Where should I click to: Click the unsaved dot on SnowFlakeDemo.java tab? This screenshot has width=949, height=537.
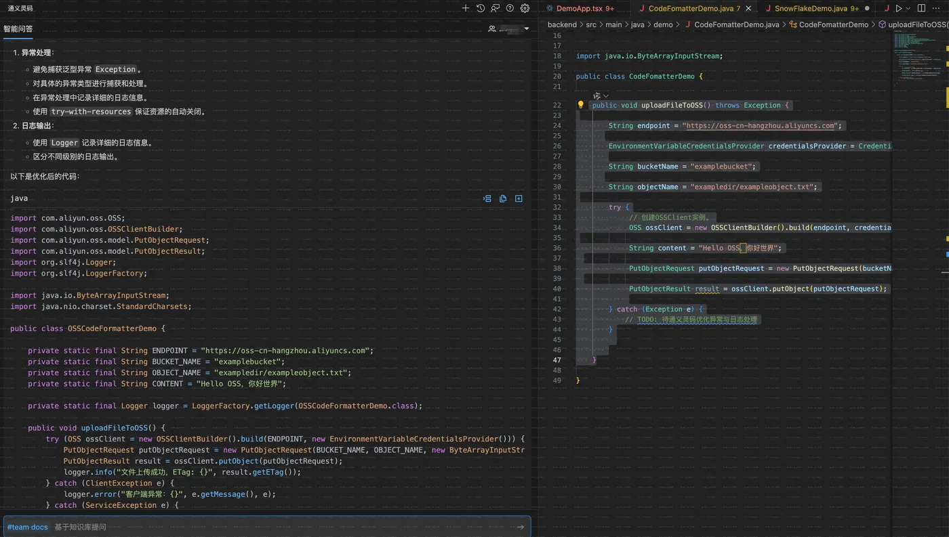[867, 9]
